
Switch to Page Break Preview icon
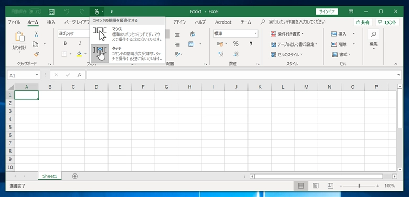[x=330, y=186]
